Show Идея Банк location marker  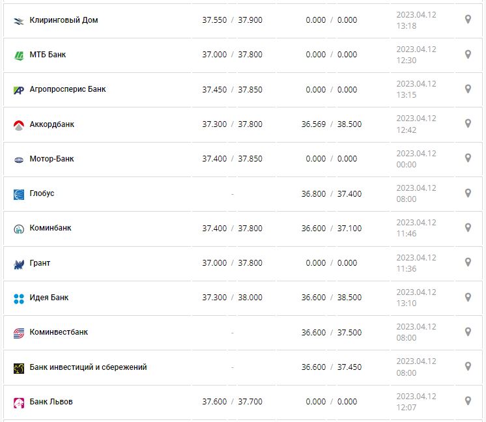[468, 297]
